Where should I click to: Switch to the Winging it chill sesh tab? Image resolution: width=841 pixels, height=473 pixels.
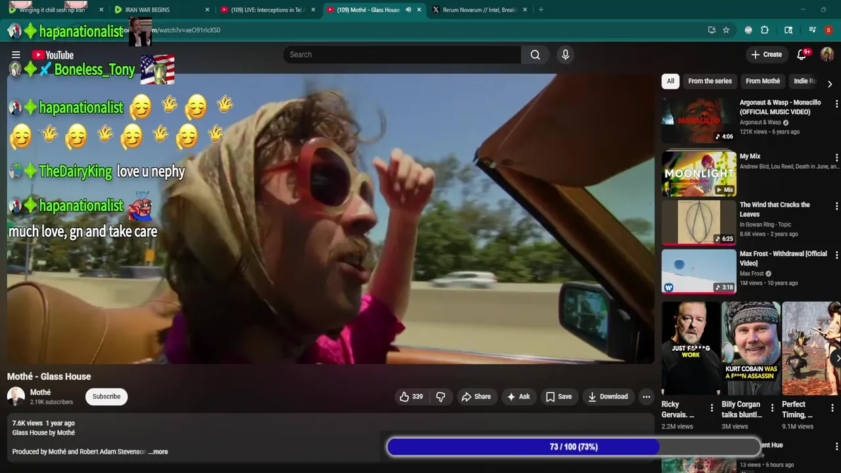click(x=53, y=10)
